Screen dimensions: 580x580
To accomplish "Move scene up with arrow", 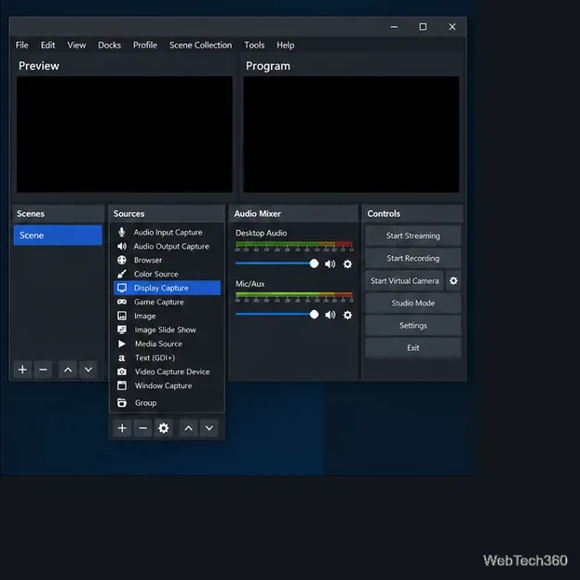I will coord(68,370).
